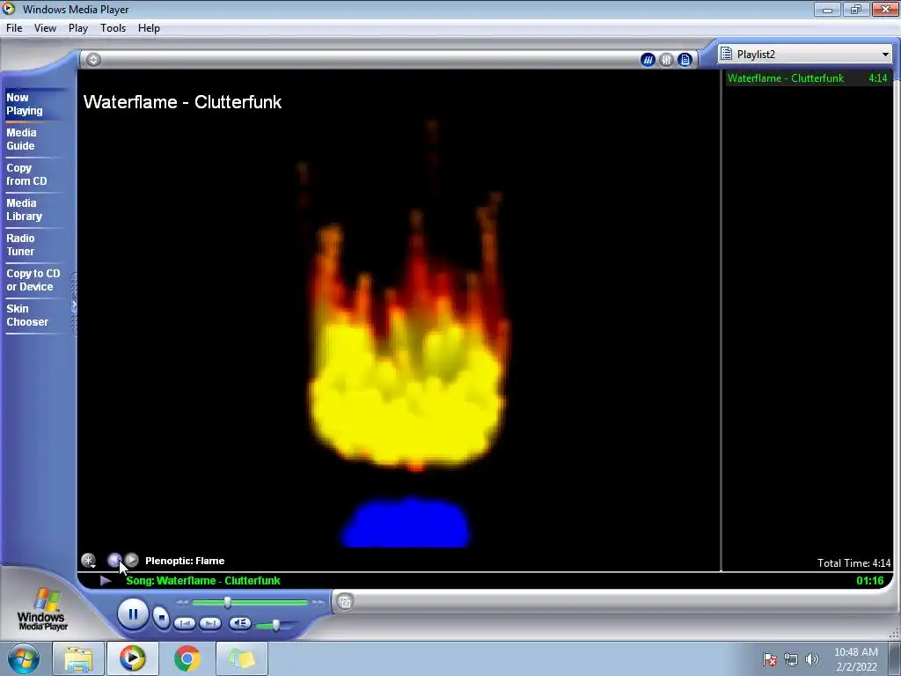Click the Total Time: 4:14 label
Screen dimensions: 901x676
853,562
